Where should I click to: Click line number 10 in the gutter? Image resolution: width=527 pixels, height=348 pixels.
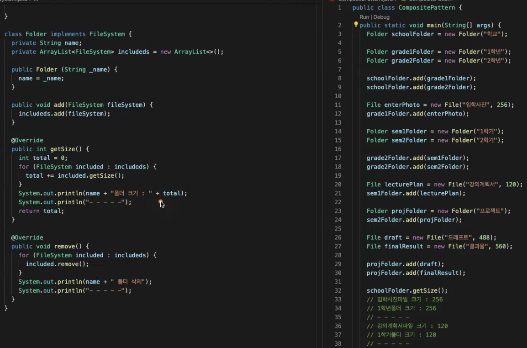(338, 96)
